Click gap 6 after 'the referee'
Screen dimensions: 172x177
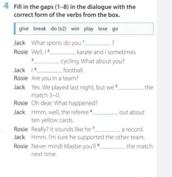coord(105,113)
